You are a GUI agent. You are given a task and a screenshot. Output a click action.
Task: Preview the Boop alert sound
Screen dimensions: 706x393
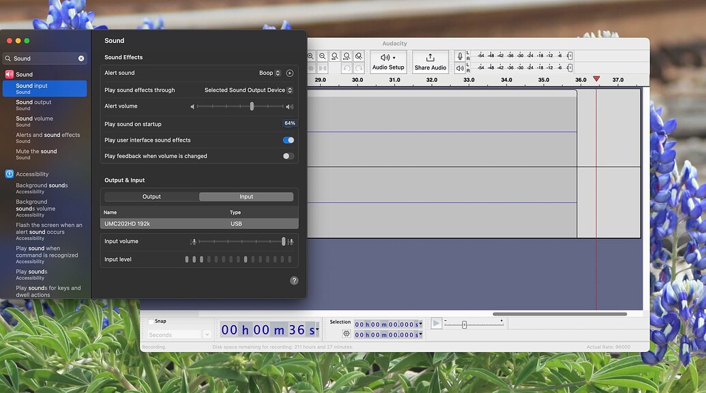(289, 72)
